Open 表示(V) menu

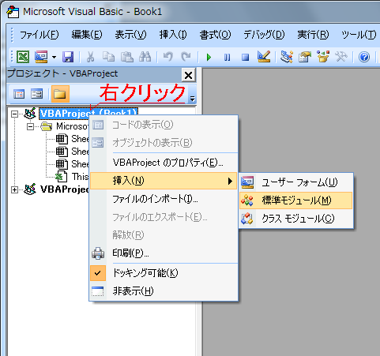(x=130, y=35)
